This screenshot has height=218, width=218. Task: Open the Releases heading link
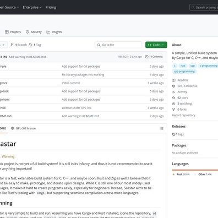tap(179, 127)
